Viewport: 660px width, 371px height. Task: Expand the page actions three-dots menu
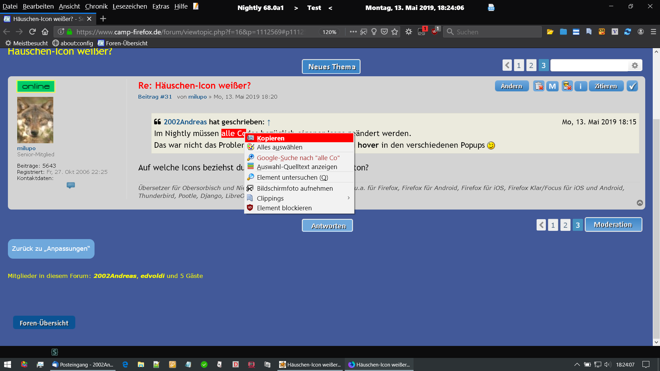click(x=353, y=32)
